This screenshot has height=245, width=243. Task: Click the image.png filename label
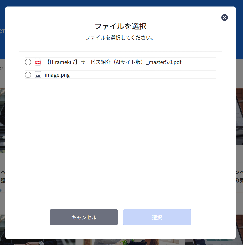(x=57, y=75)
